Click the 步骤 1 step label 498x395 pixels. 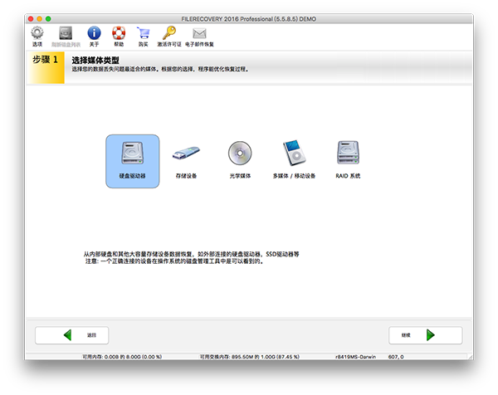pyautogui.click(x=46, y=60)
